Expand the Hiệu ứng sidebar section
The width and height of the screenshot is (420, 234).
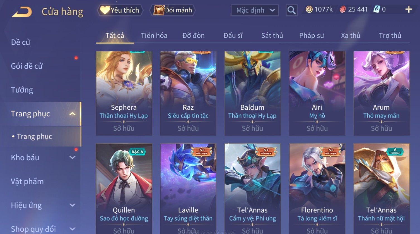[72, 205]
